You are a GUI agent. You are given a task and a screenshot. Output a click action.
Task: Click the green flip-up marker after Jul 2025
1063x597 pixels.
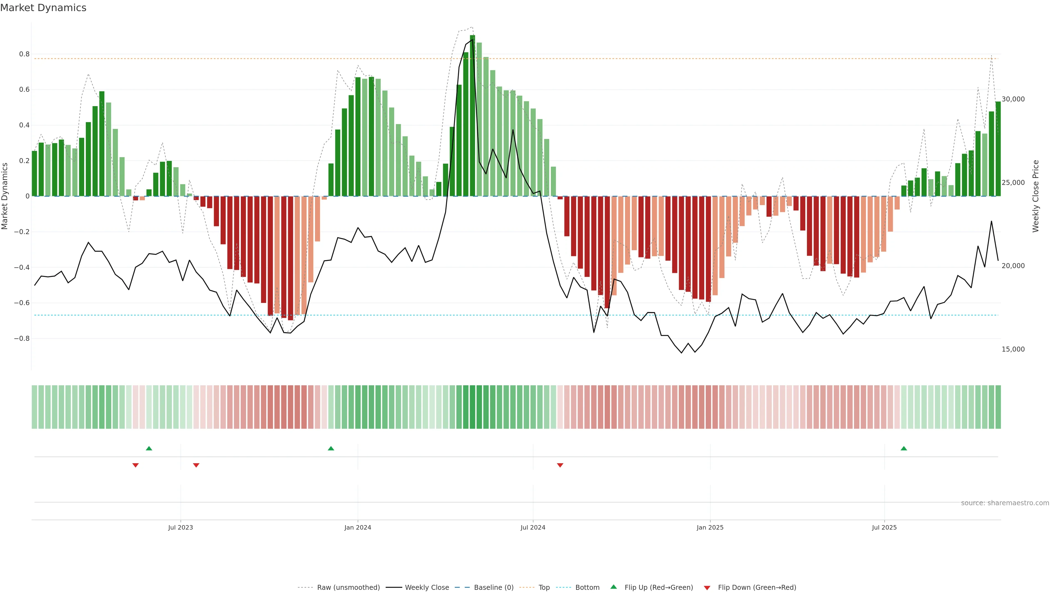click(904, 448)
